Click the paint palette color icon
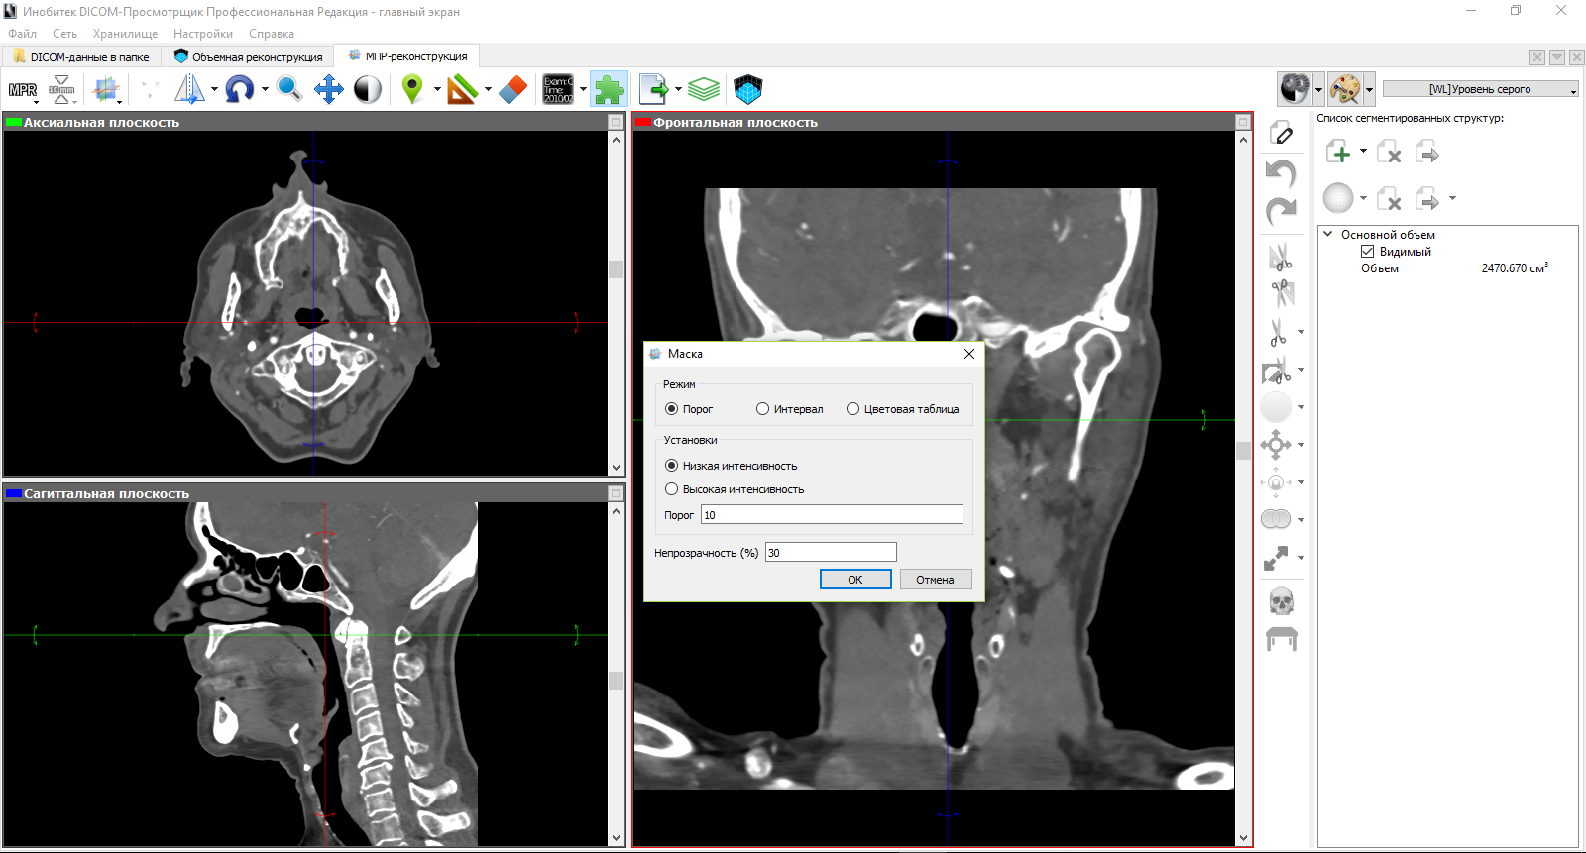Image resolution: width=1586 pixels, height=853 pixels. (x=1345, y=89)
